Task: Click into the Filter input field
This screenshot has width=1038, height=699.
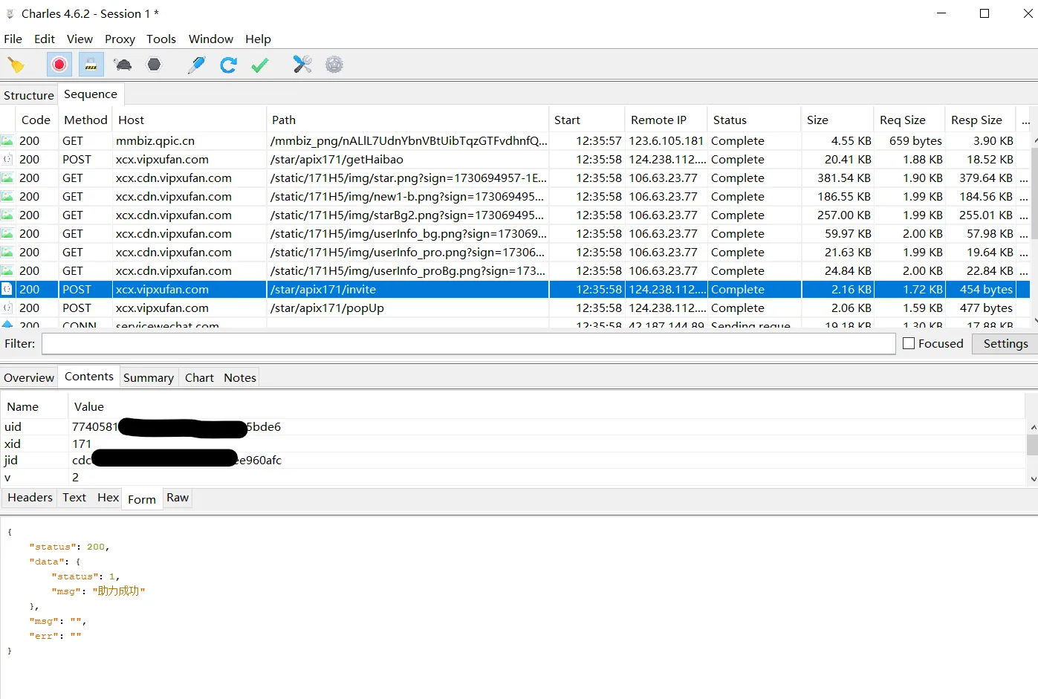Action: (x=469, y=343)
